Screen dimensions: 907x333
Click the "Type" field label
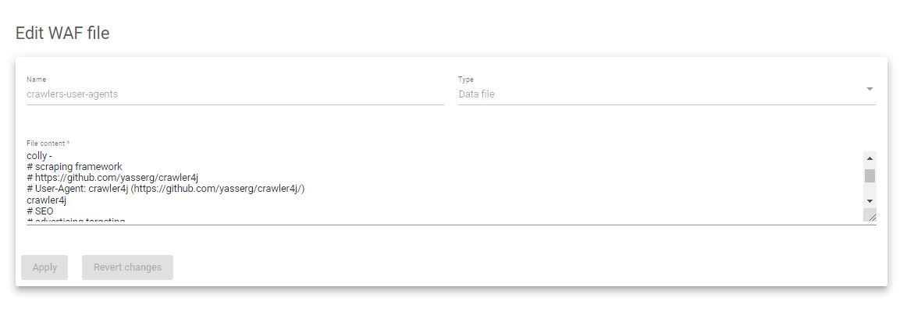click(x=466, y=80)
